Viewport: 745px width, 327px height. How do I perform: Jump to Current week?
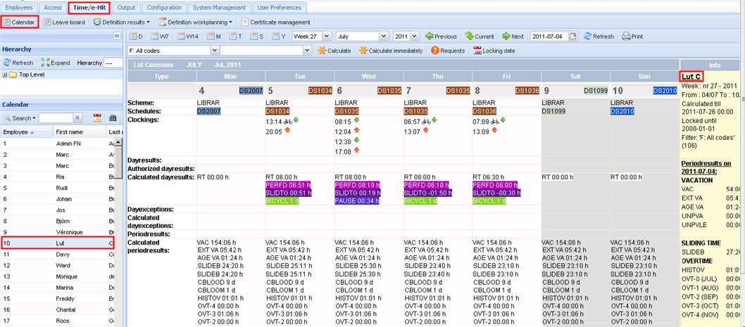point(480,37)
